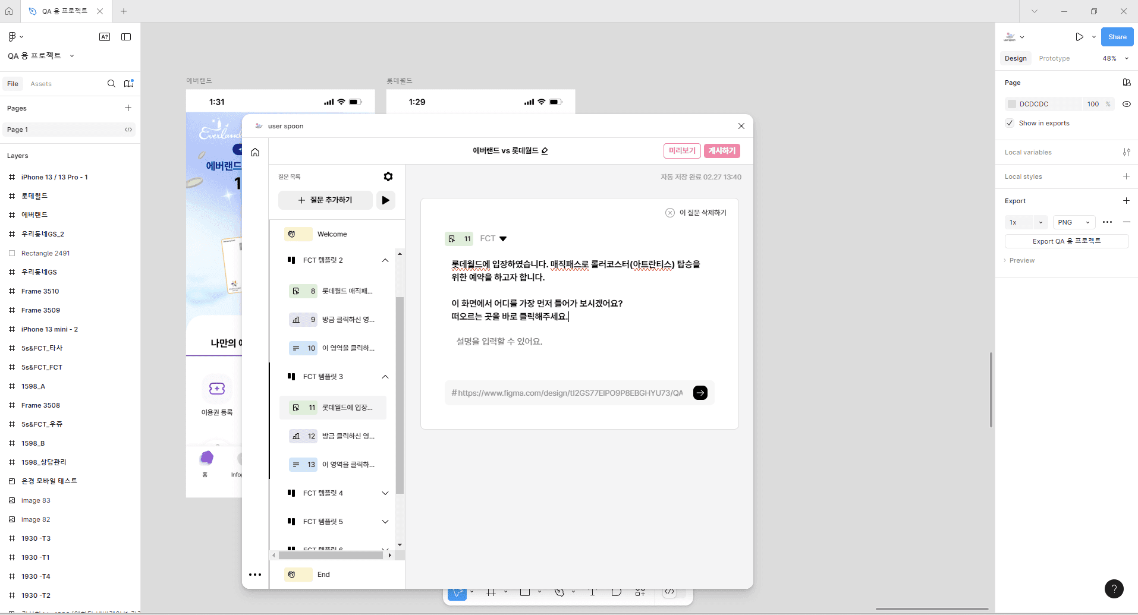Select question 8 롯데월드 매직패 item

(x=332, y=291)
